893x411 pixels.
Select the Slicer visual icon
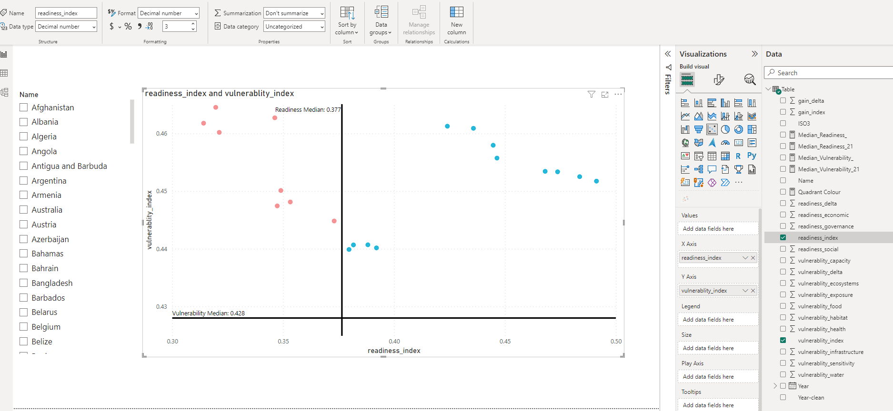[699, 156]
